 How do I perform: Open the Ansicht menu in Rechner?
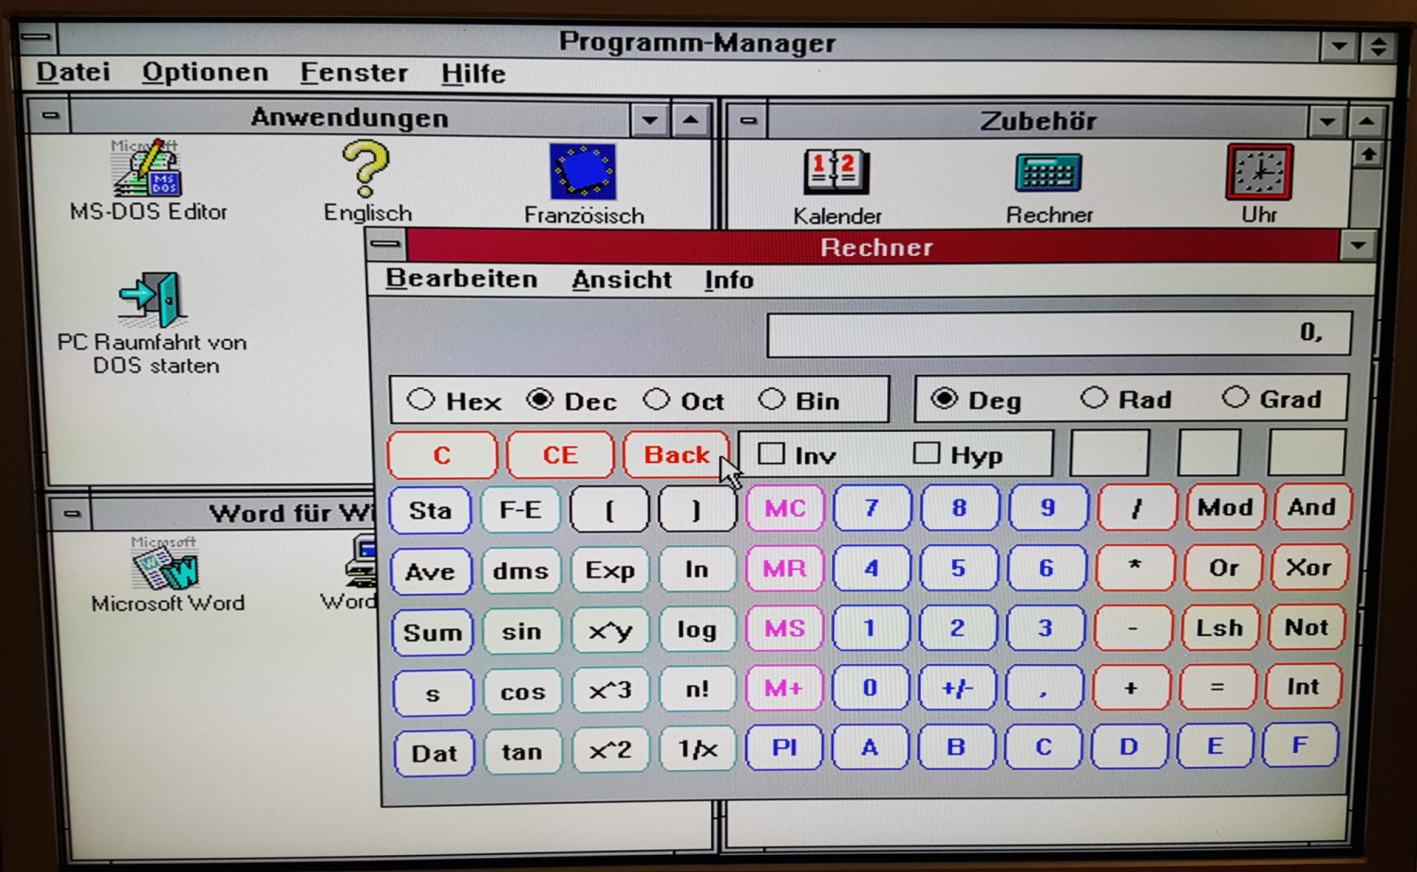coord(622,280)
